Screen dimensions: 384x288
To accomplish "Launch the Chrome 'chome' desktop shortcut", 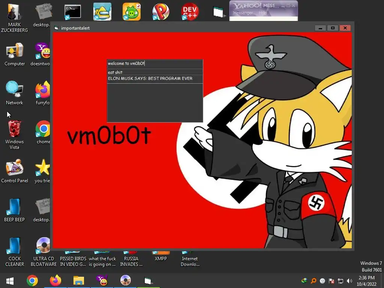I will (43, 132).
